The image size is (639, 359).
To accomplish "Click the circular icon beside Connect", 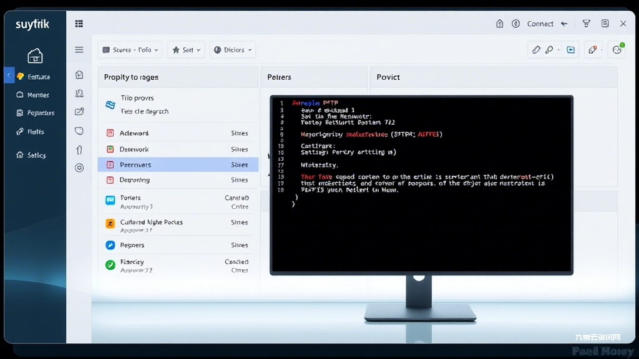I will point(516,24).
